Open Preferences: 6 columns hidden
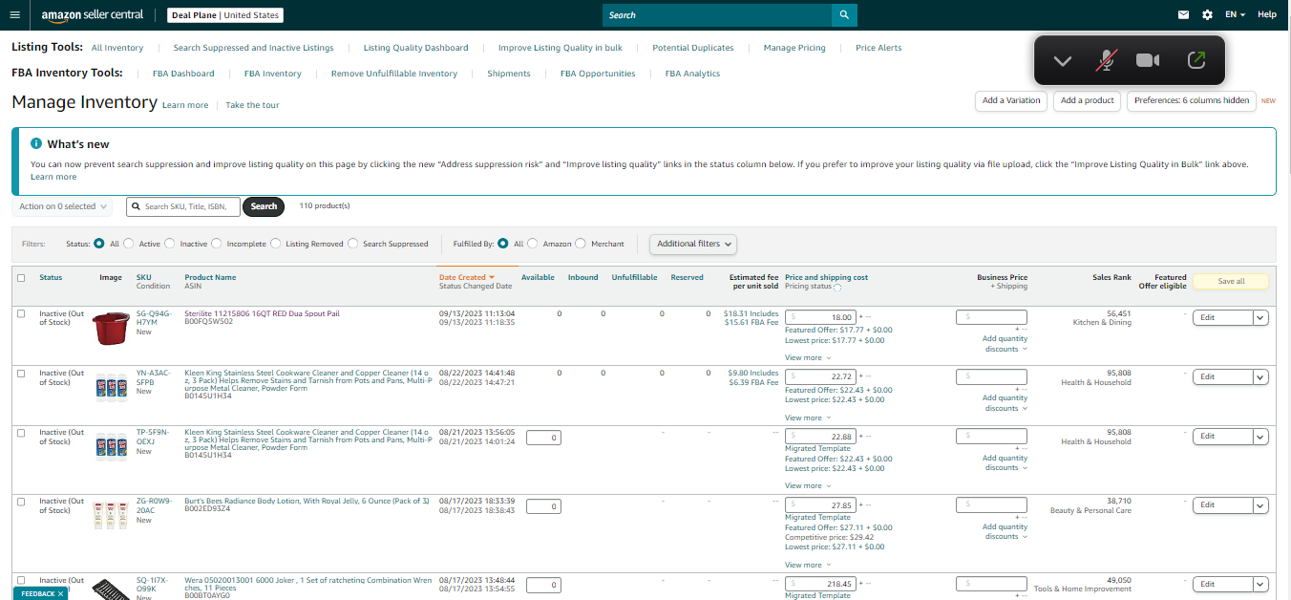This screenshot has height=600, width=1291. pyautogui.click(x=1192, y=100)
